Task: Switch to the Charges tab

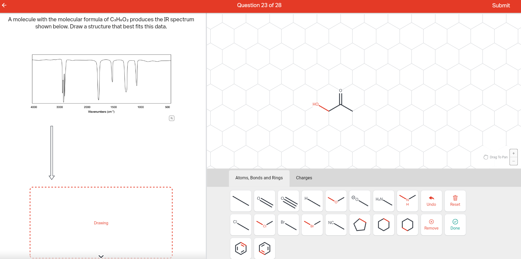Action: point(304,178)
